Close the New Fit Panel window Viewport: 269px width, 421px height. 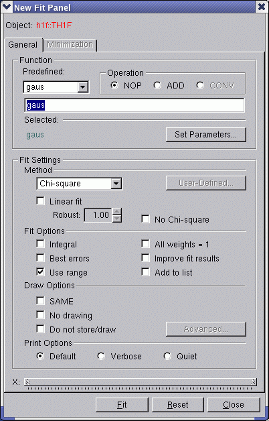click(x=262, y=7)
